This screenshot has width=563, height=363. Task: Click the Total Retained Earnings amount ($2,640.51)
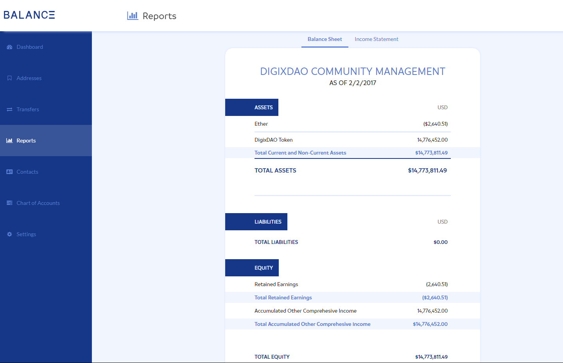[x=435, y=297]
